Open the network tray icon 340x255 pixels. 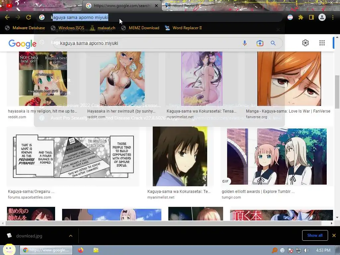click(298, 250)
